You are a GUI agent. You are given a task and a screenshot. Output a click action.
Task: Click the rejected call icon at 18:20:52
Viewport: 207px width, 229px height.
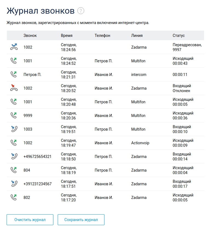click(14, 88)
